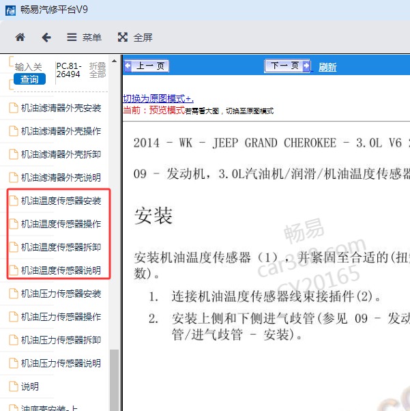Open 机油滤清器外壳操作 document
The image size is (410, 411).
61,131
